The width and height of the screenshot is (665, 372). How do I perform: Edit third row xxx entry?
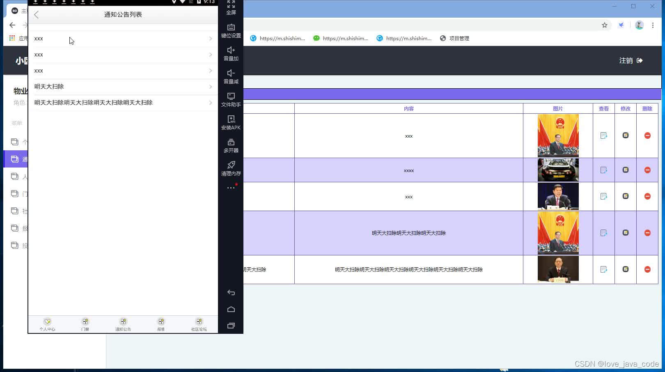(x=626, y=196)
